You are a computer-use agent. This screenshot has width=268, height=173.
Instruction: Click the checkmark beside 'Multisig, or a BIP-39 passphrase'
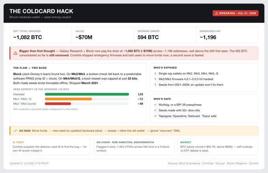click(x=155, y=105)
